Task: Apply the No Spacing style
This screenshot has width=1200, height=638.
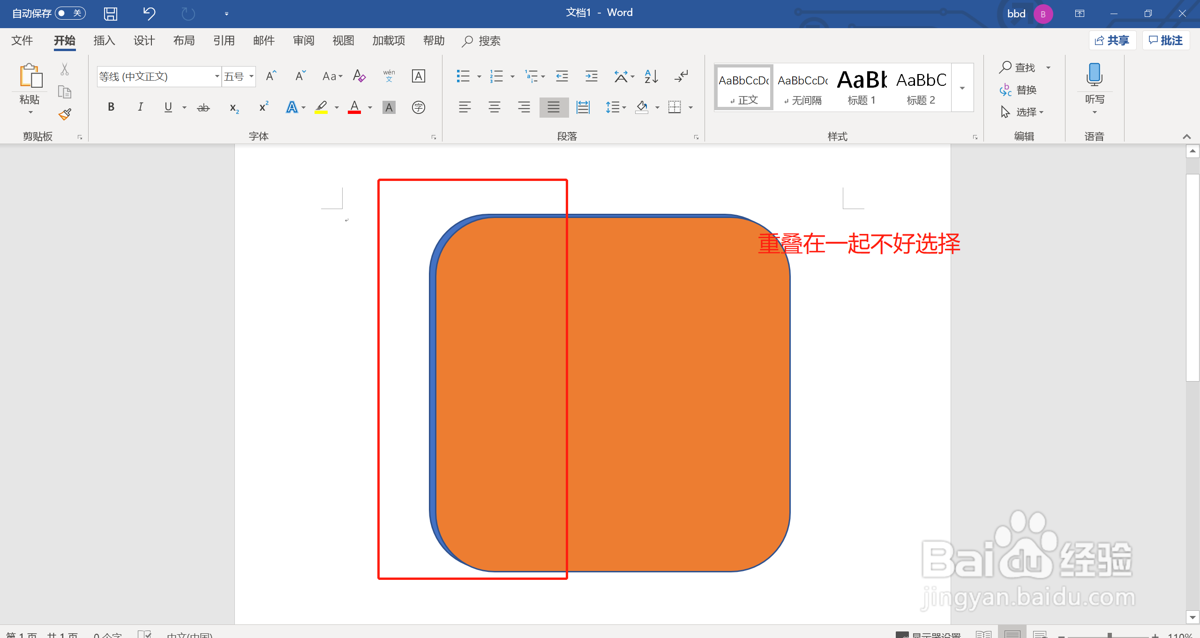Action: click(802, 88)
